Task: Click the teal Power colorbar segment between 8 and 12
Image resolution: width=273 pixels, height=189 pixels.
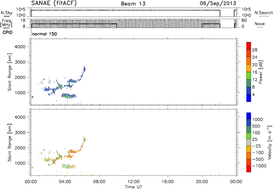Action: click(x=249, y=83)
